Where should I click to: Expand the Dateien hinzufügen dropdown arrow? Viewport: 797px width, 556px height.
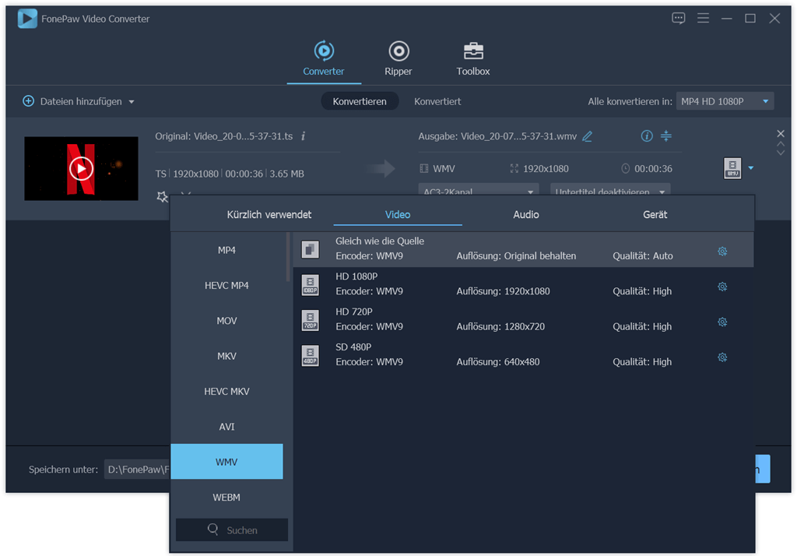pos(132,102)
